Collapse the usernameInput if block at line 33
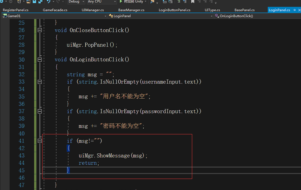Screen dimensions: 301x190 (40, 82)
